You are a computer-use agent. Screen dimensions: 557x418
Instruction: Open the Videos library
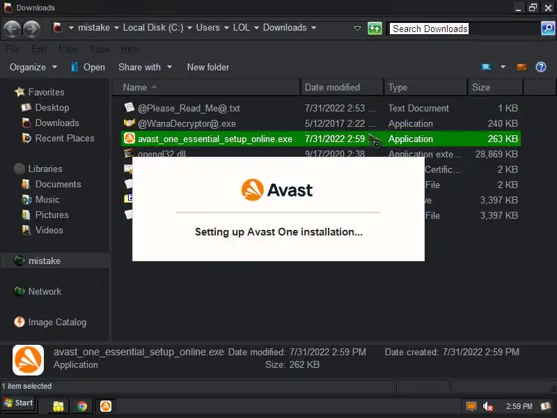(x=49, y=230)
